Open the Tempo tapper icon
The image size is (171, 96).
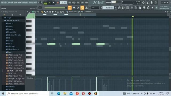(x=148, y=8)
